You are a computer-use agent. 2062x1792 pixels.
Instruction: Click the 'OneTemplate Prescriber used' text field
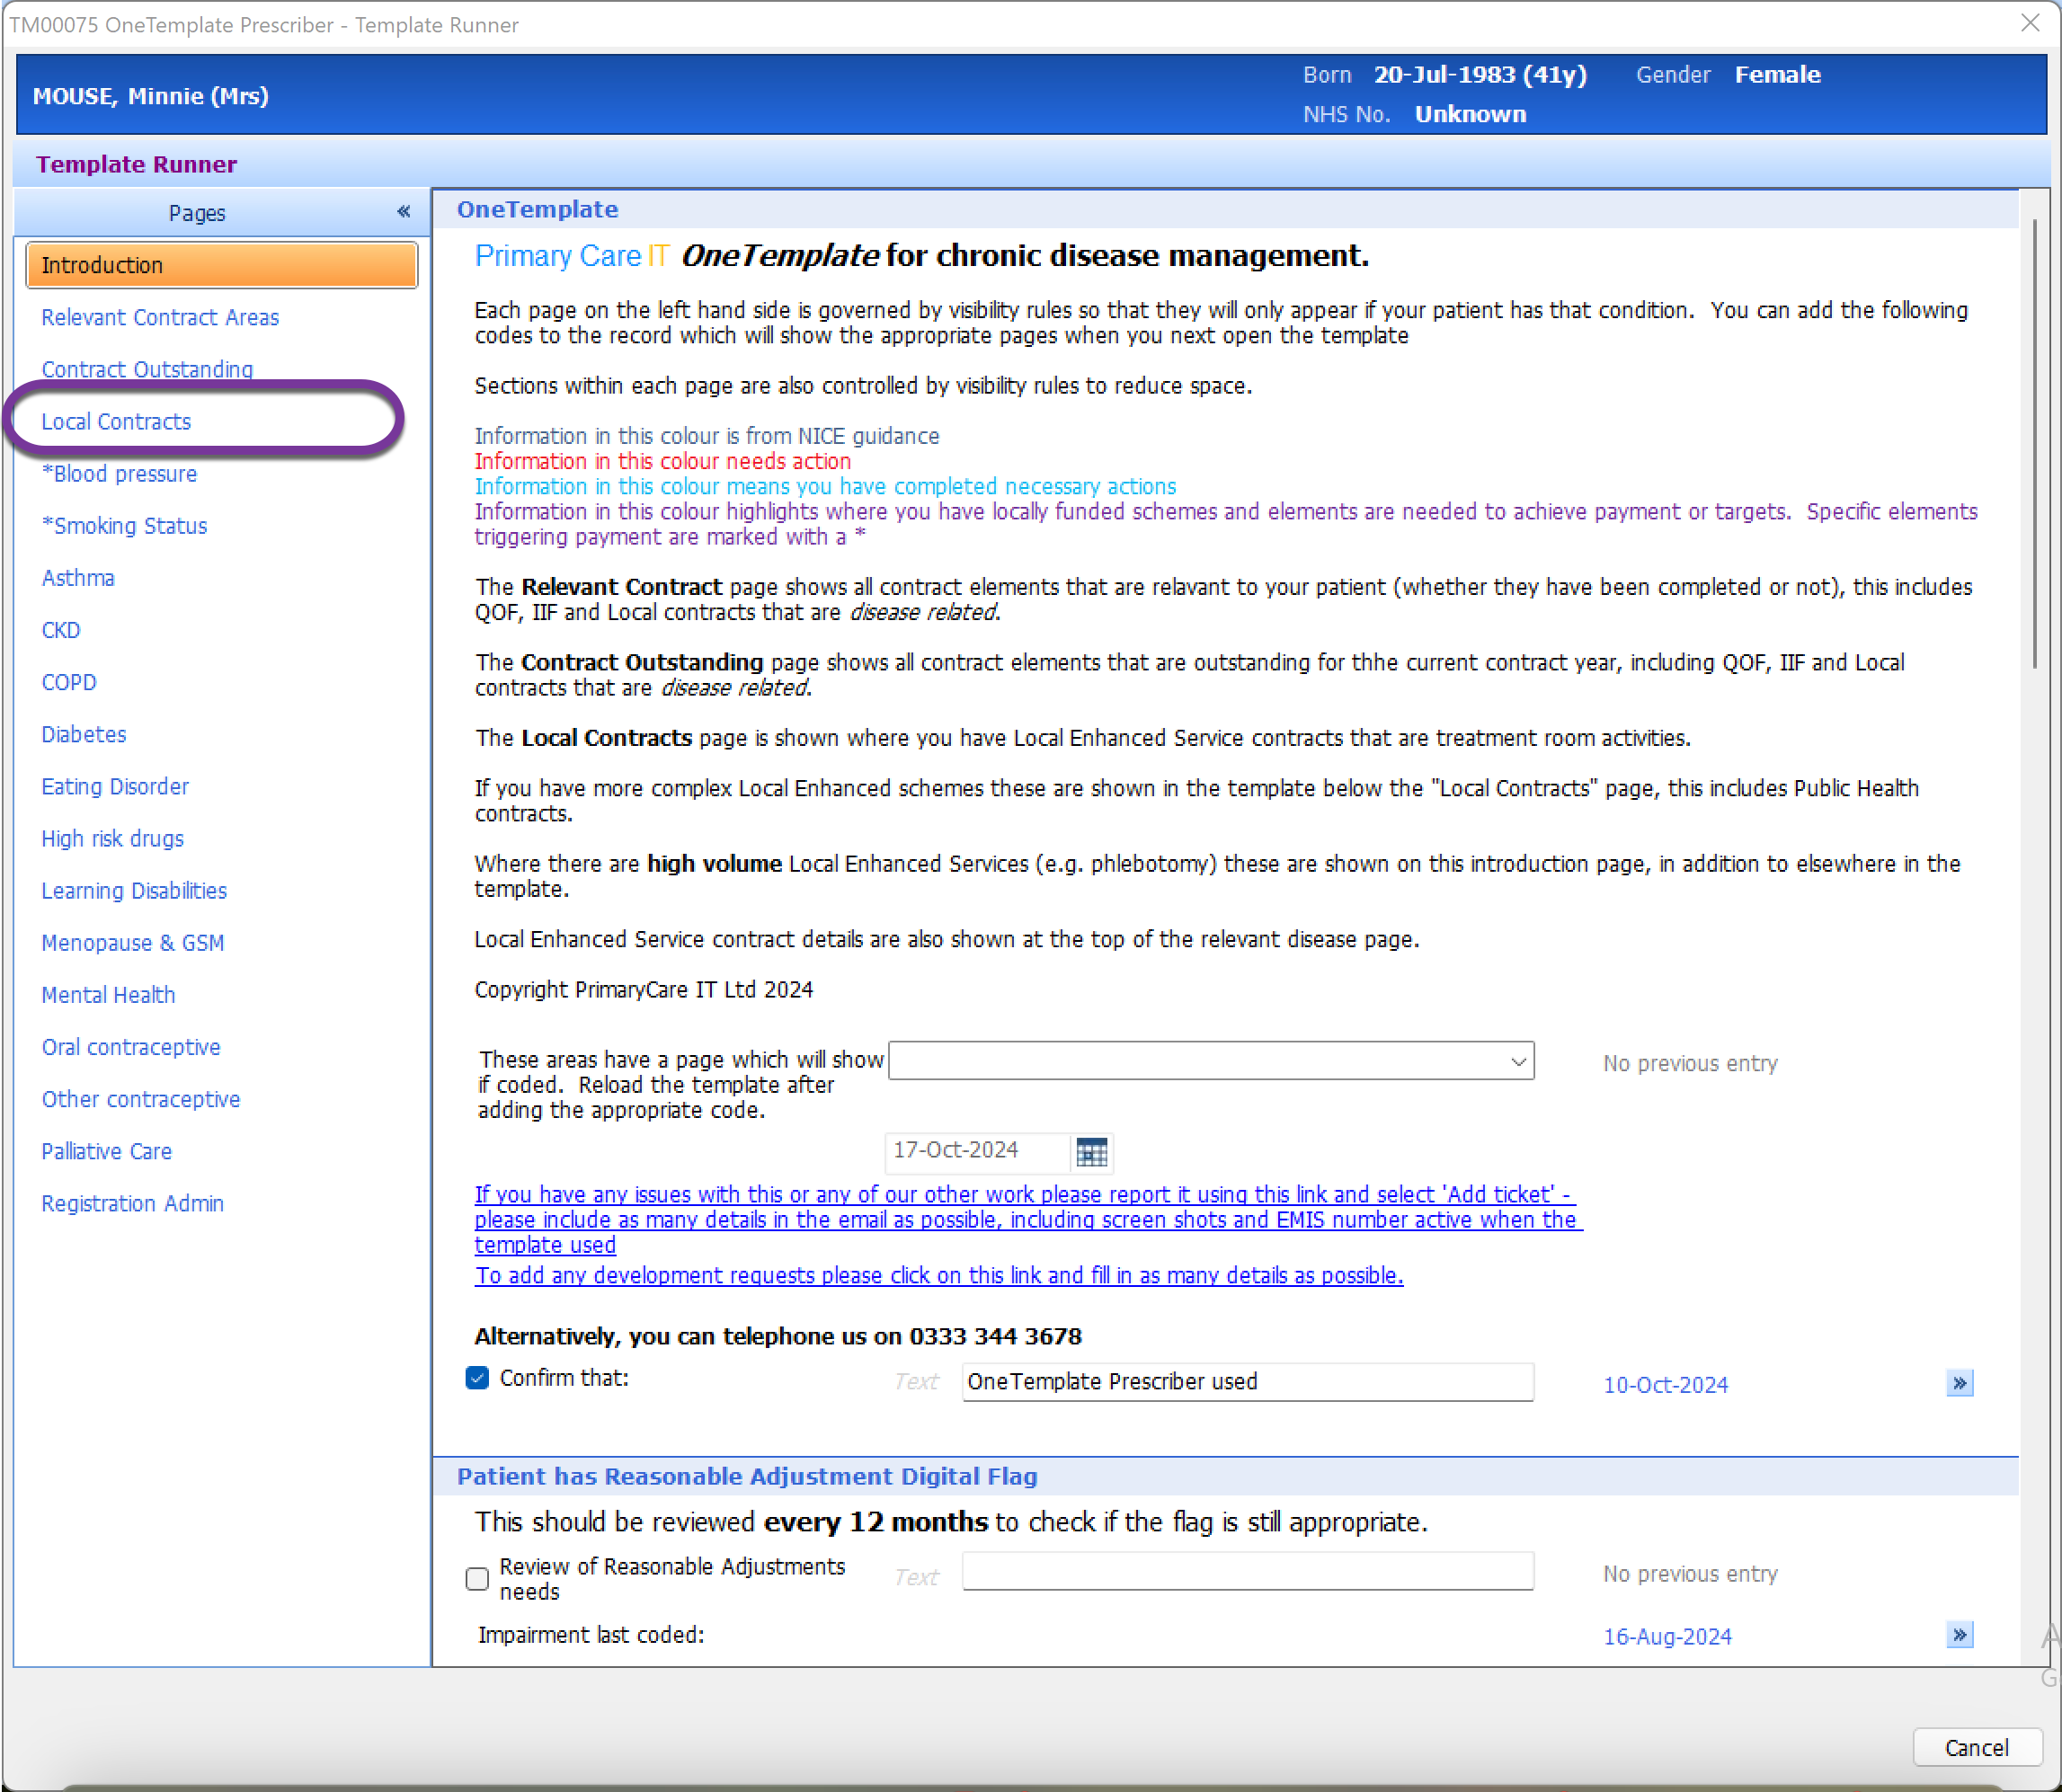(x=1247, y=1382)
